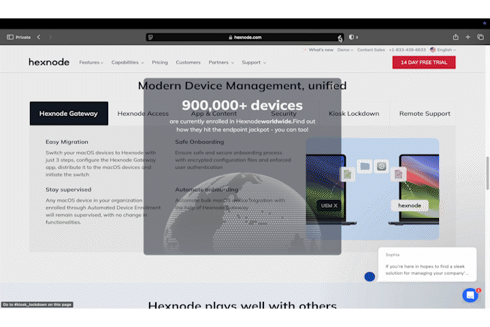
Task: Open the Customers page
Action: click(188, 63)
